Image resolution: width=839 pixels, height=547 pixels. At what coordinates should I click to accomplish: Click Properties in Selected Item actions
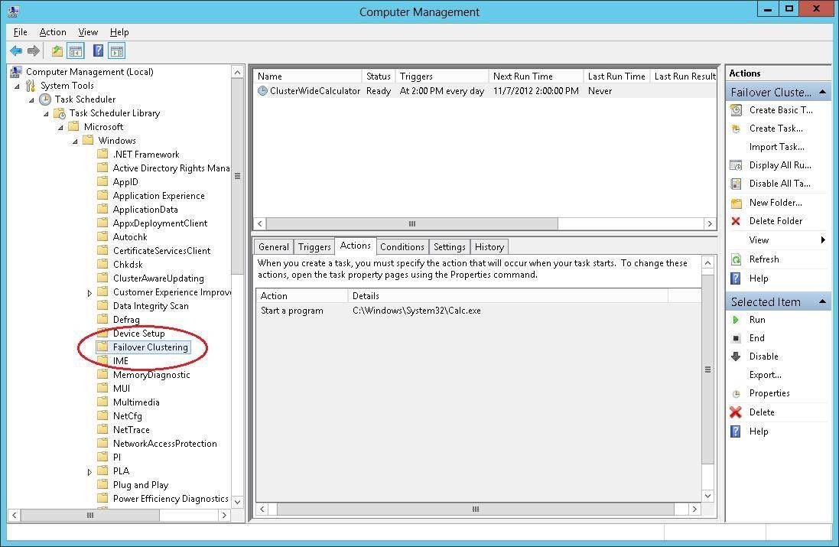click(769, 393)
